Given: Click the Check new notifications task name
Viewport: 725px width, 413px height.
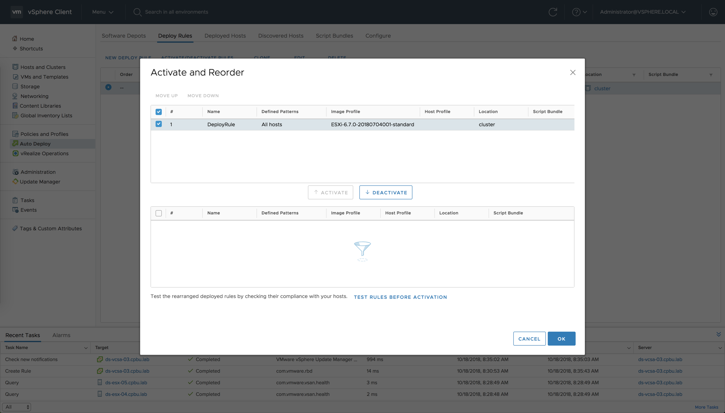Looking at the screenshot, I should pos(31,360).
